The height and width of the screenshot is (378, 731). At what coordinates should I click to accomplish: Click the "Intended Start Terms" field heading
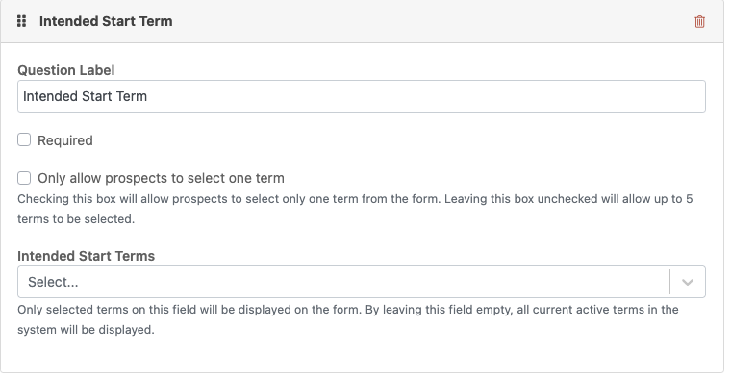tap(87, 256)
